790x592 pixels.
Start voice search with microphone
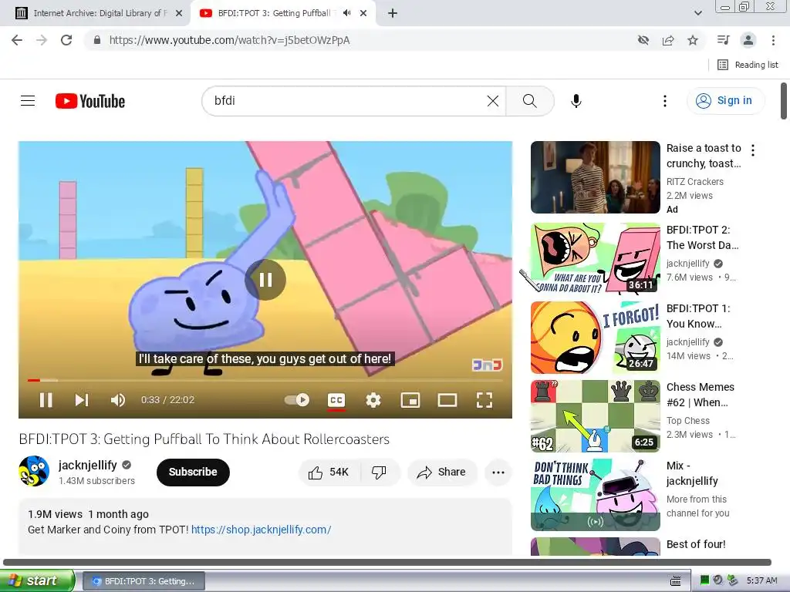point(576,101)
